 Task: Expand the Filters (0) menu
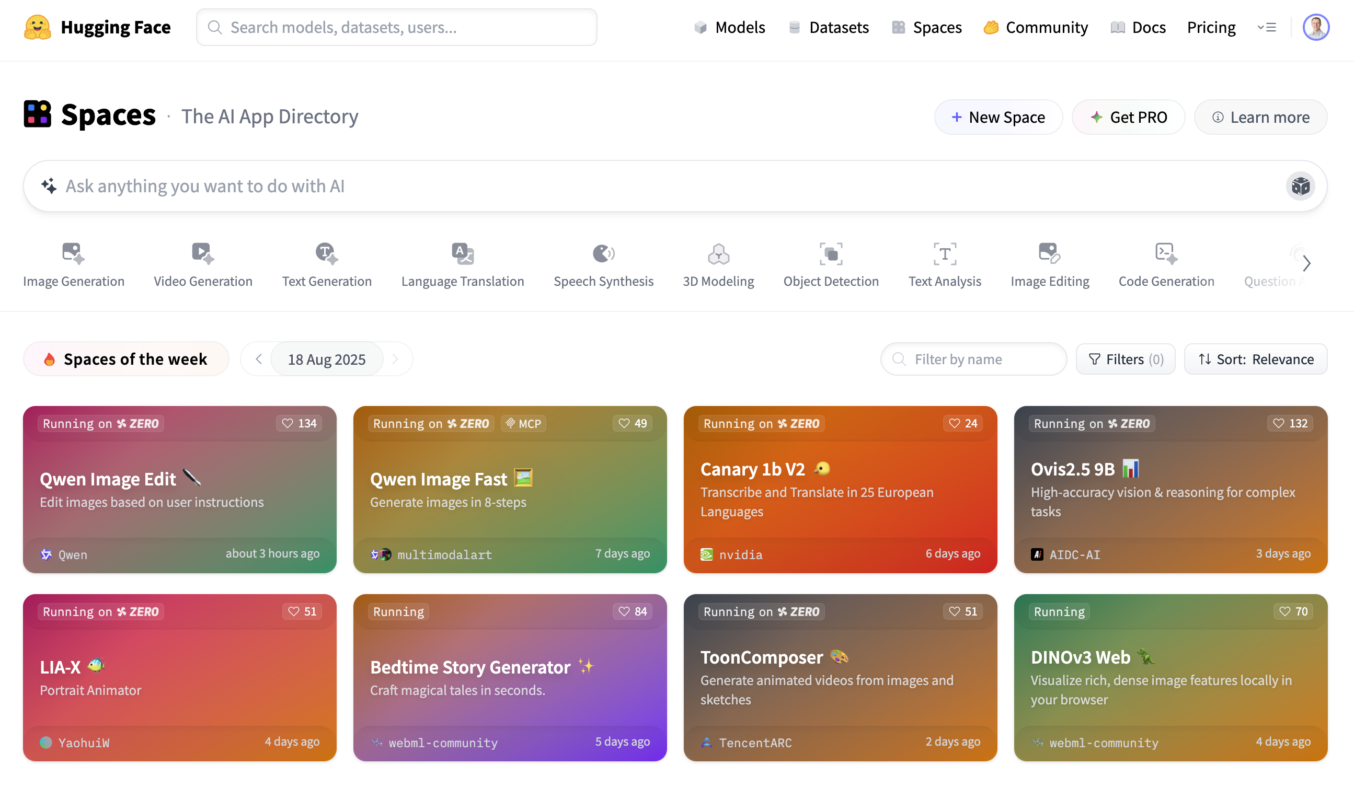point(1125,359)
